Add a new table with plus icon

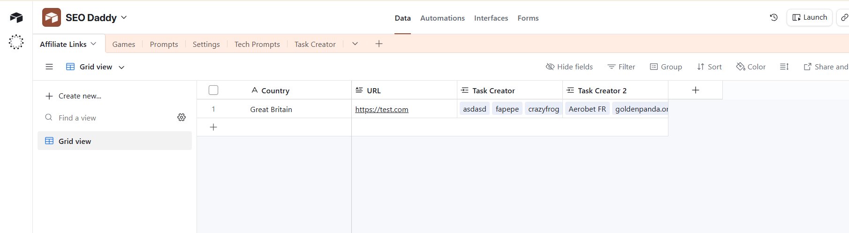[379, 44]
